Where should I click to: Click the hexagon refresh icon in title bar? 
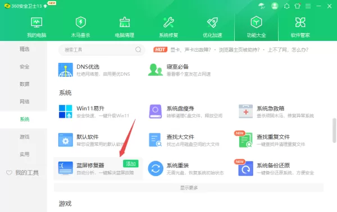pyautogui.click(x=286, y=6)
